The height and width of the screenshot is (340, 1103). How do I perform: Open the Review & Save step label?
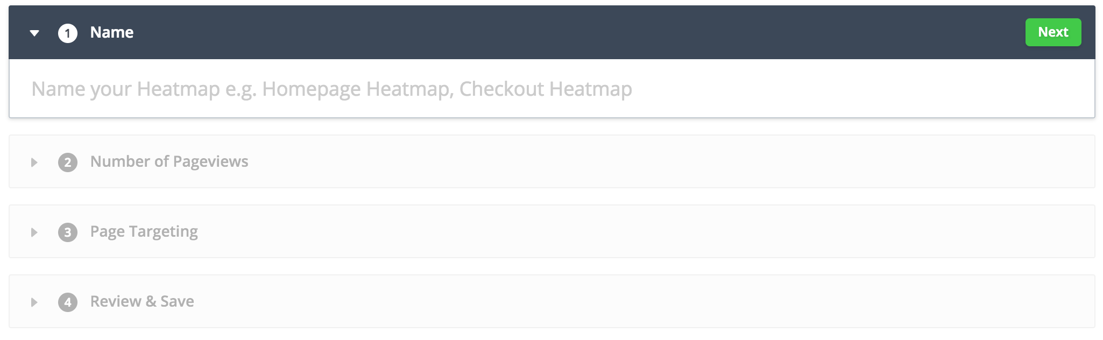click(142, 301)
